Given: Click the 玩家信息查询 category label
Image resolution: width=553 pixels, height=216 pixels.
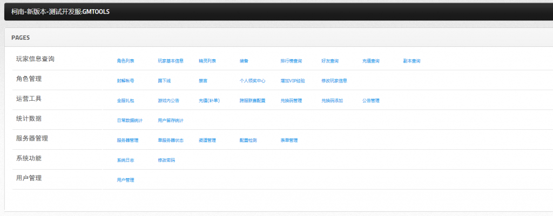Looking at the screenshot, I should (x=35, y=59).
